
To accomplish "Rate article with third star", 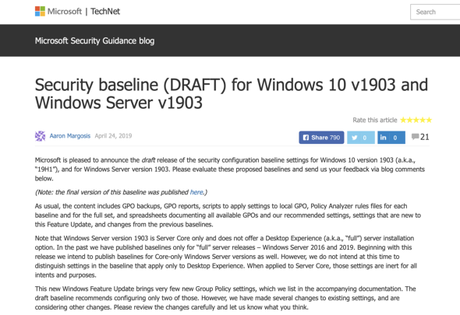I will pos(416,120).
